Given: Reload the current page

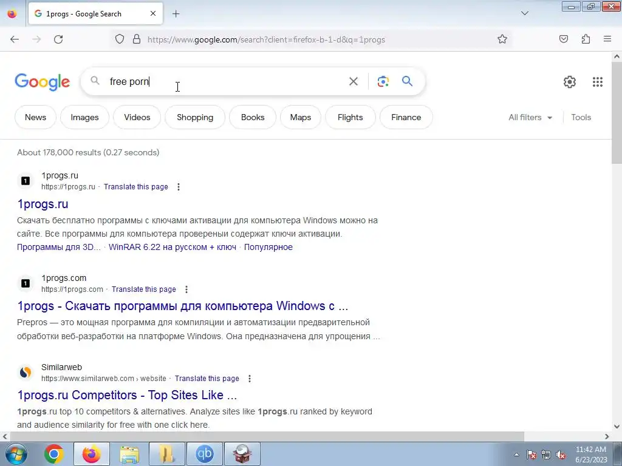Looking at the screenshot, I should [x=58, y=39].
